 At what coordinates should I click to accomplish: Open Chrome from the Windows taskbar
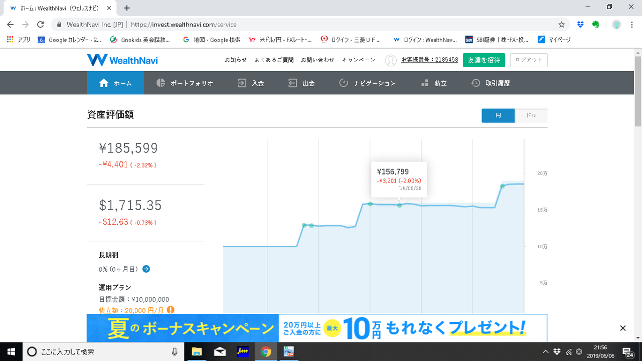[266, 352]
